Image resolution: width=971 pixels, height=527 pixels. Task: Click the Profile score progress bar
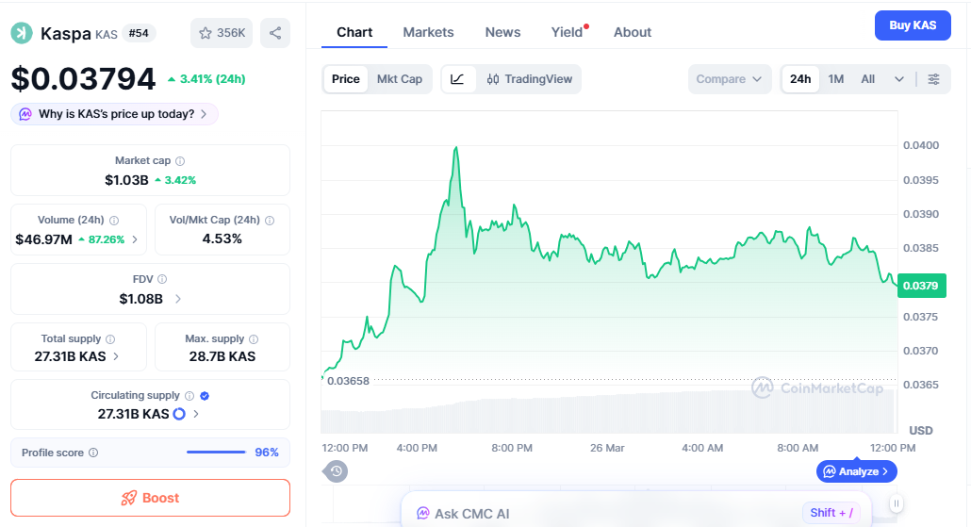click(x=216, y=453)
